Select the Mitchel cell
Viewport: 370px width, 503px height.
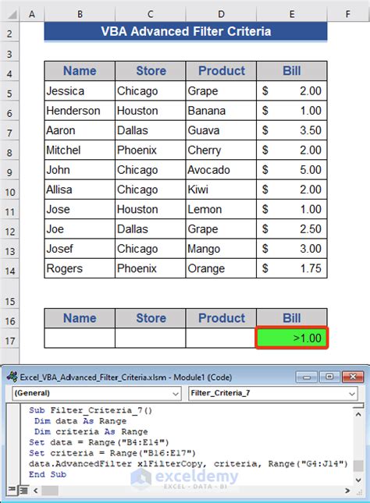(x=80, y=151)
